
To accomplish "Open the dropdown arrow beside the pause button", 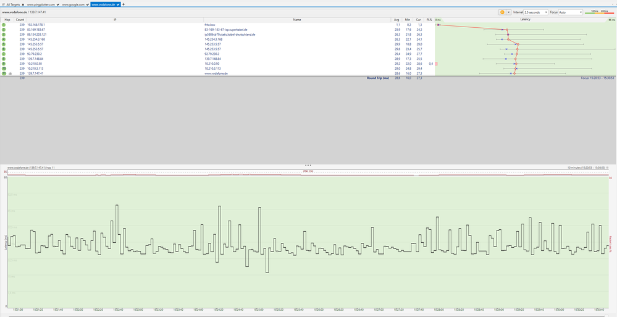I will click(508, 12).
